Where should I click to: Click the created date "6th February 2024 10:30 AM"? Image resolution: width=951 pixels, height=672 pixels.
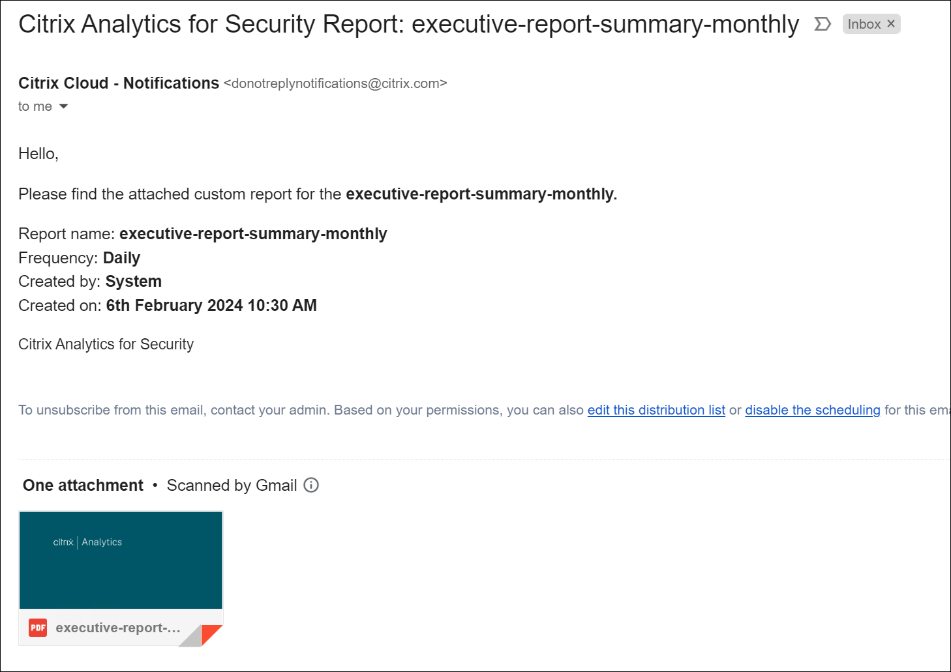211,305
